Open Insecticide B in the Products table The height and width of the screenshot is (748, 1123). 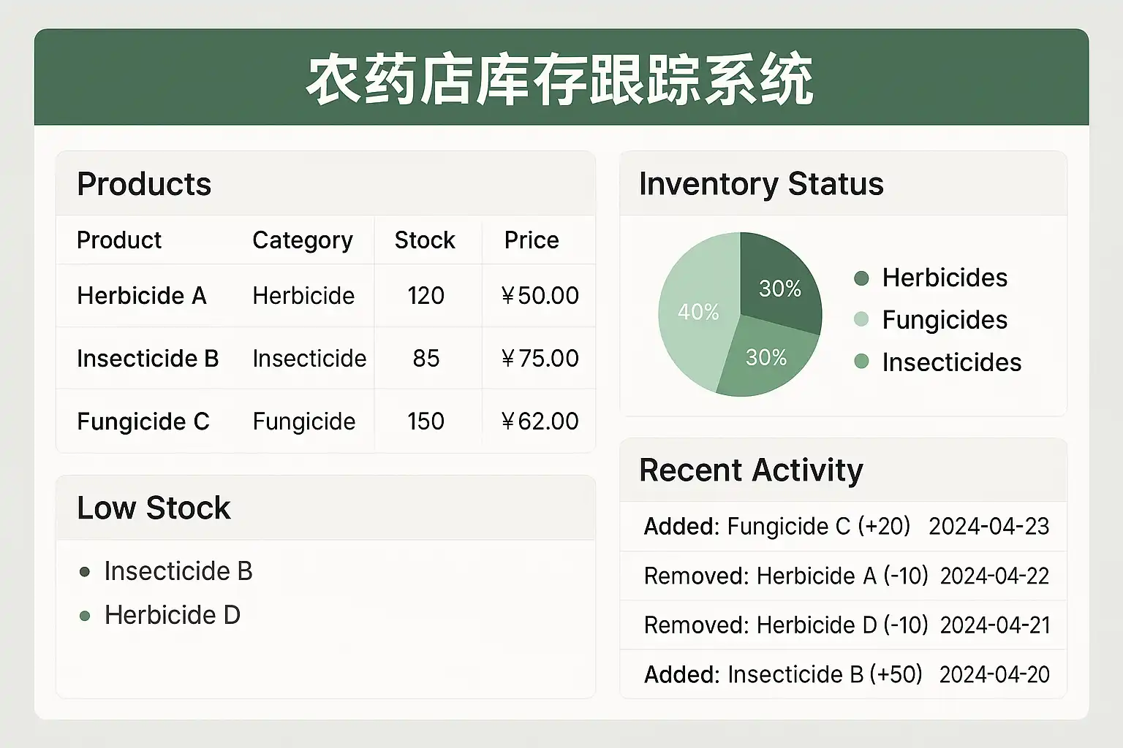pos(148,359)
